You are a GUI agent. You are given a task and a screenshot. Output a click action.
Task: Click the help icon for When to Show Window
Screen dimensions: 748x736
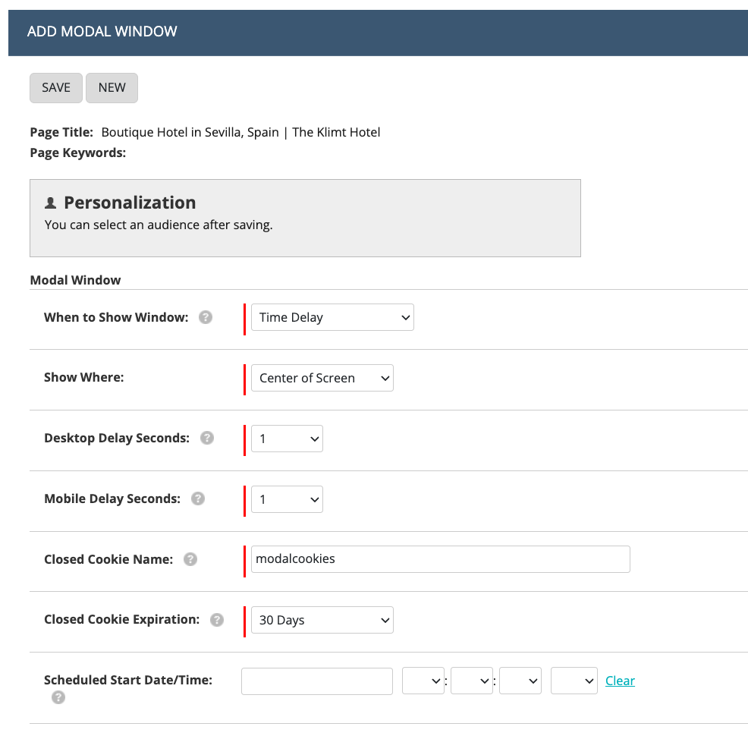[206, 317]
